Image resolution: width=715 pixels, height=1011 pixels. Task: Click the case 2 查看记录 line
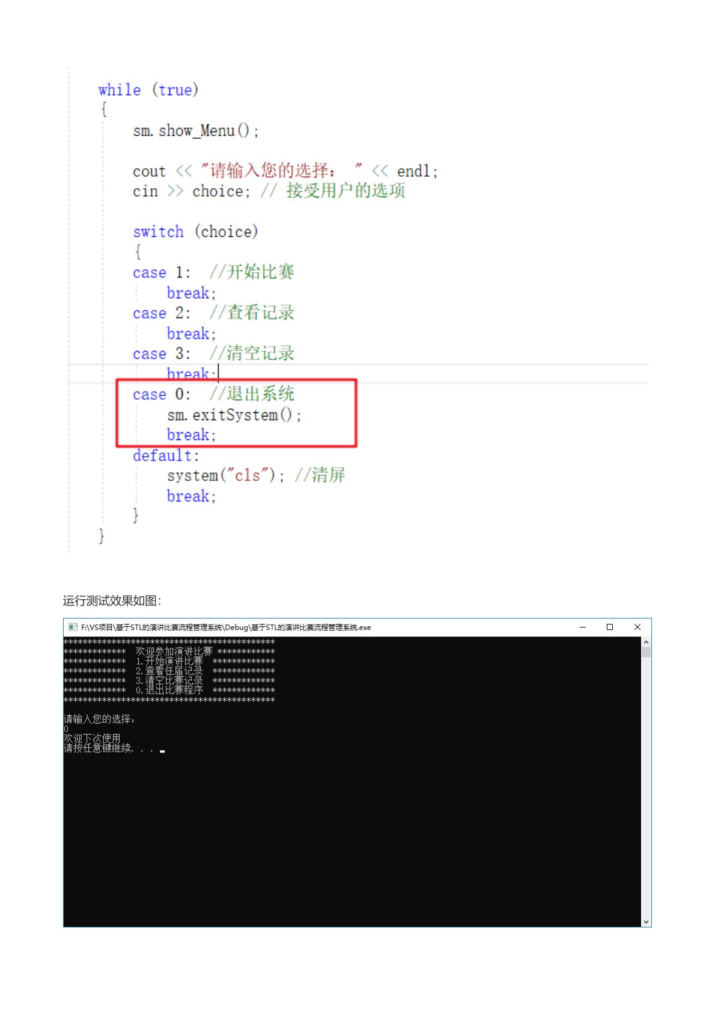(213, 313)
